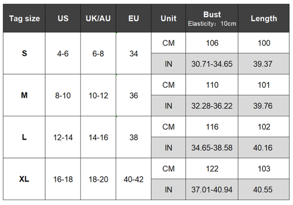
Task: Select the Bust Elasticity 10cm header
Action: pos(212,18)
